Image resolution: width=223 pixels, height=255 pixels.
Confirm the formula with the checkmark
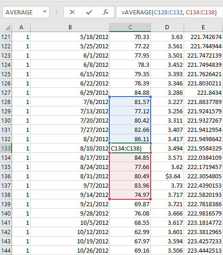89,12
